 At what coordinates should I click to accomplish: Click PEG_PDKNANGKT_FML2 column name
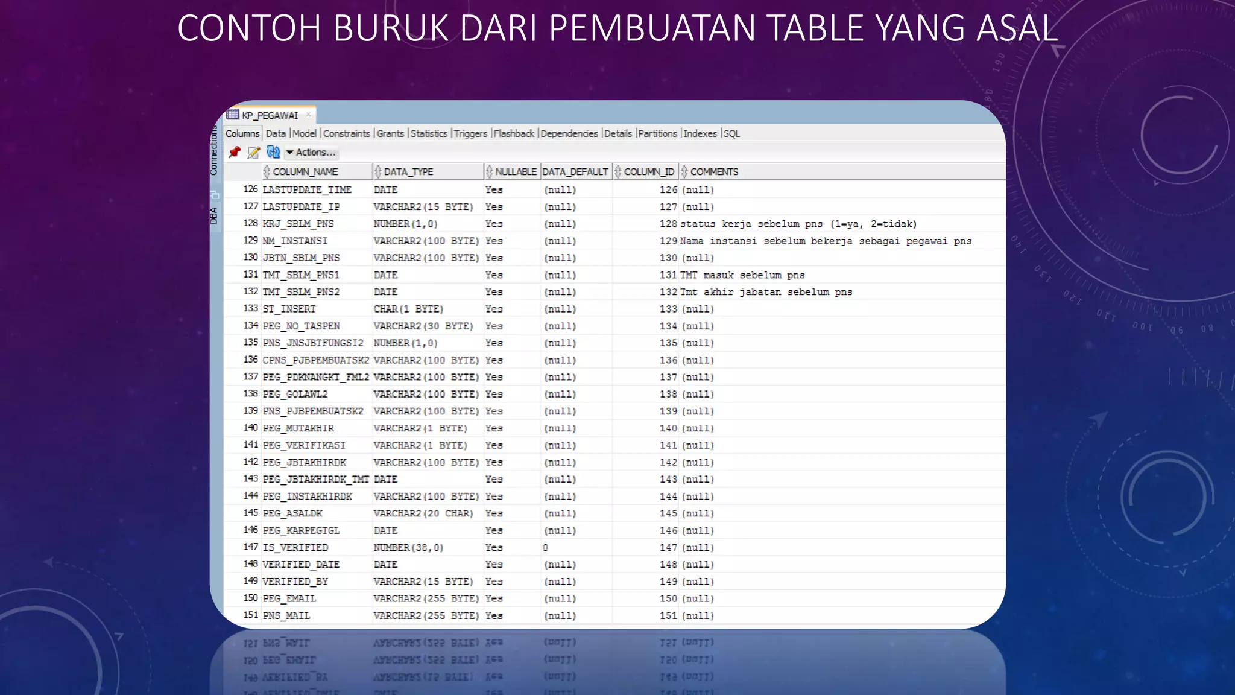click(315, 377)
